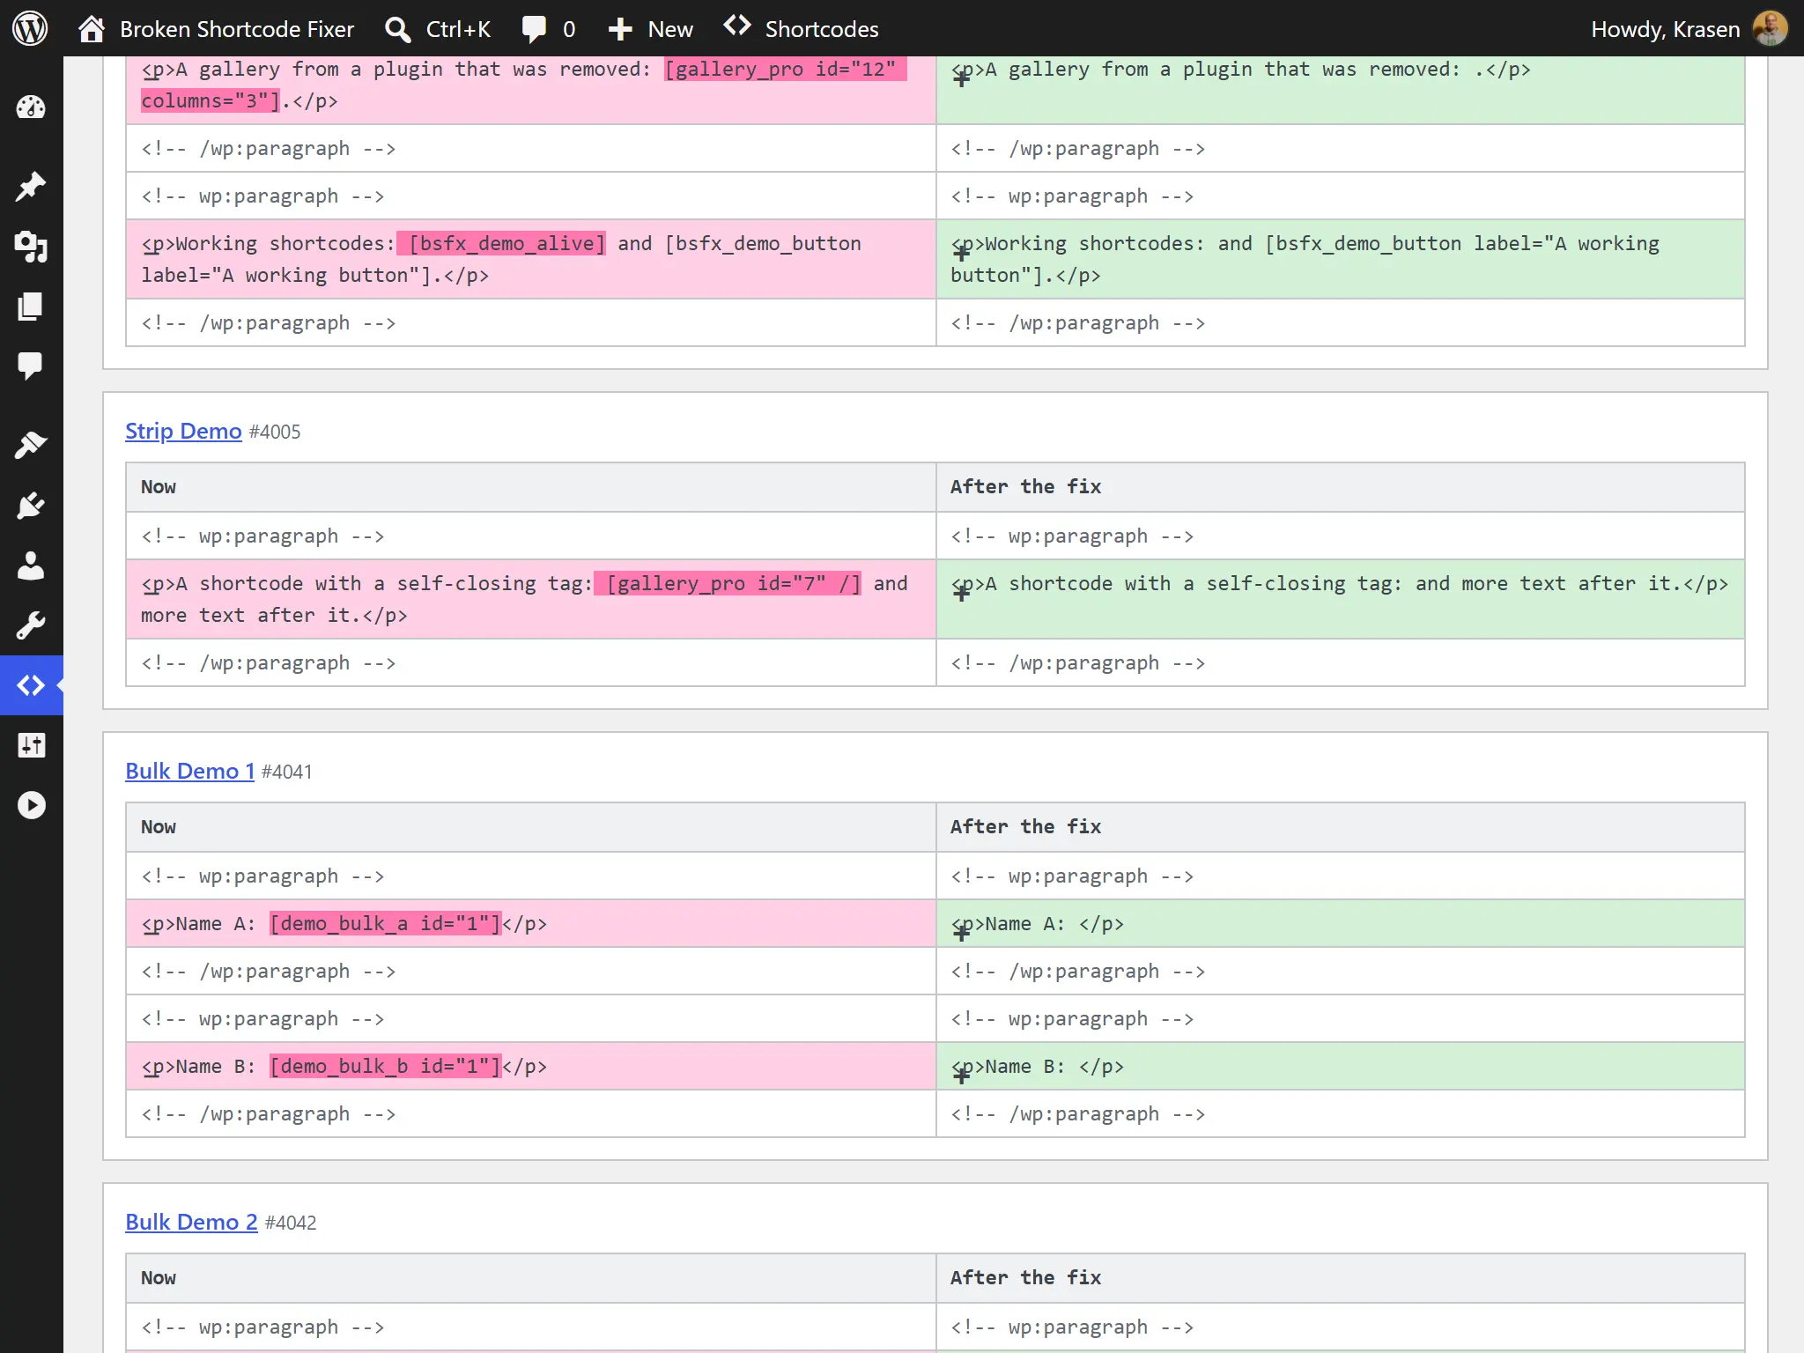Click the highlighted [demo_bulk_b id="1"] shortcode
Screen dimensions: 1804x1353
(x=385, y=1066)
